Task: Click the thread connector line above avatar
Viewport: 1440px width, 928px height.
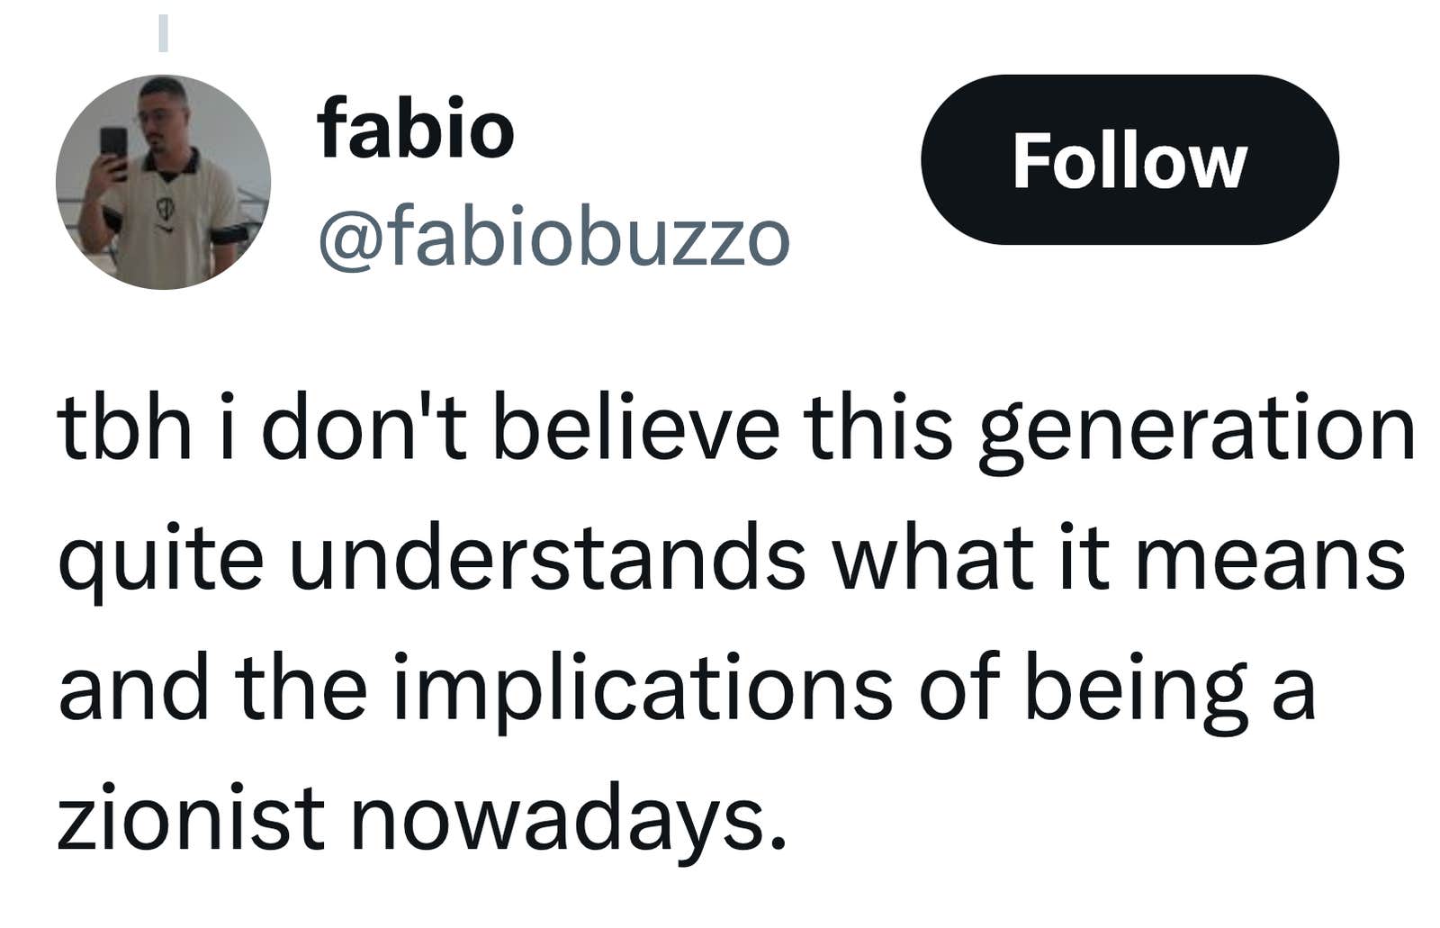Action: pos(163,33)
